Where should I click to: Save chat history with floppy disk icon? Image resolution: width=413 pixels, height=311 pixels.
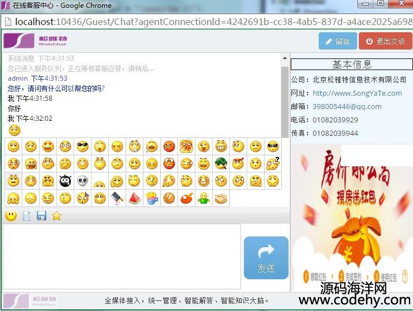click(42, 216)
